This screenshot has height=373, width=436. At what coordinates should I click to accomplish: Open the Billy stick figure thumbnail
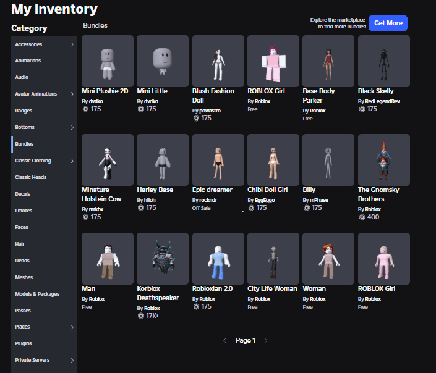coord(328,159)
